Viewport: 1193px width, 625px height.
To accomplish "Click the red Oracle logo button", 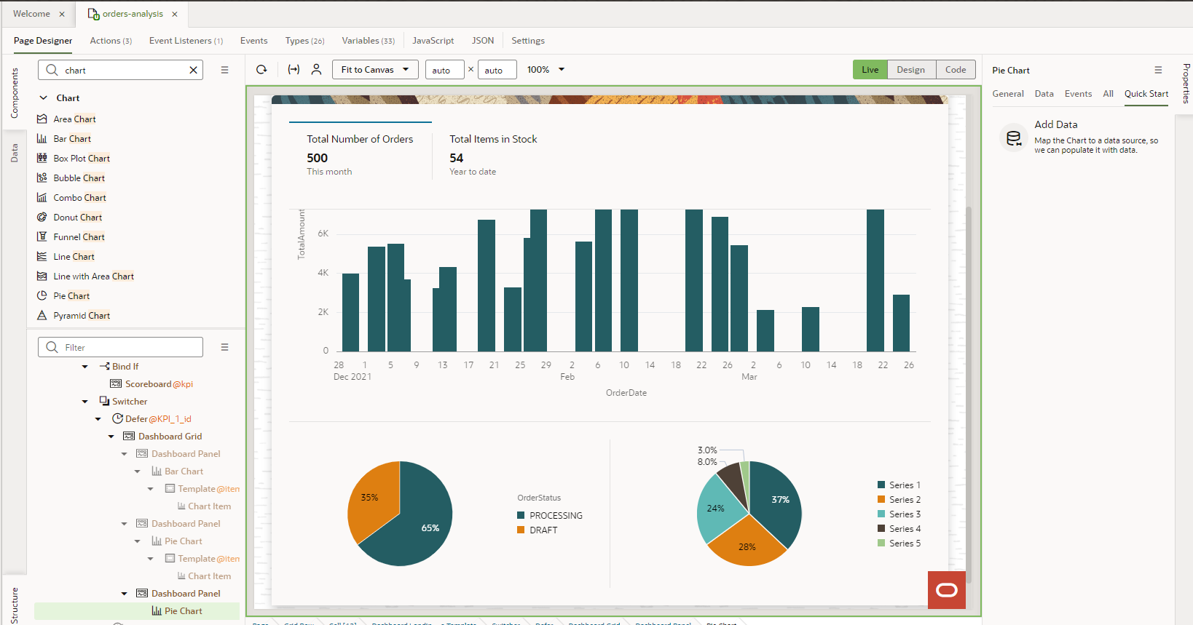I will coord(947,590).
